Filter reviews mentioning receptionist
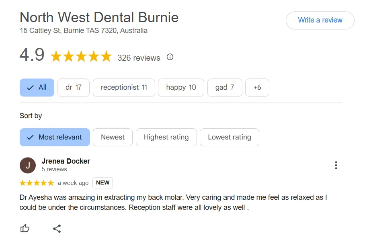Screen dimensions: 369x242 coord(124,88)
